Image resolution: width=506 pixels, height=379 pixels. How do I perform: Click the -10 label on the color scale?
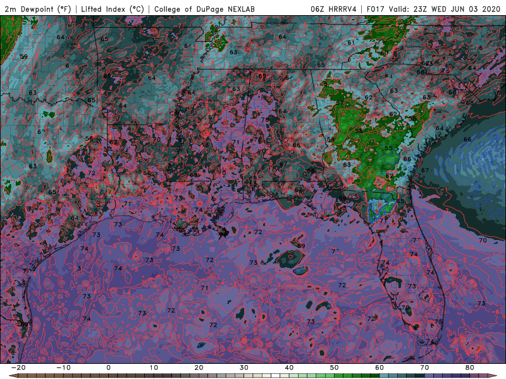pos(63,368)
